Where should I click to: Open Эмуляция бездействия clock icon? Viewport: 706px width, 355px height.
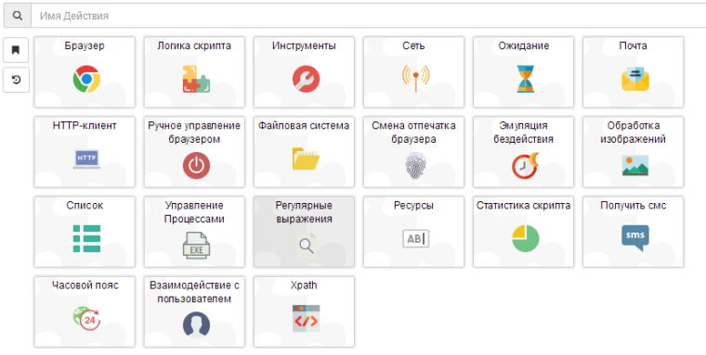point(526,165)
